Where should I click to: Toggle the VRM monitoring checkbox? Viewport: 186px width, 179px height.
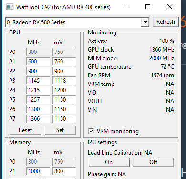(91, 131)
